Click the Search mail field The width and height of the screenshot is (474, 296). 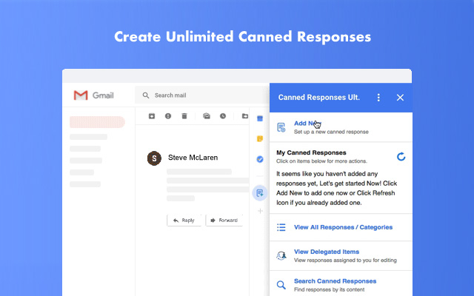tap(202, 95)
